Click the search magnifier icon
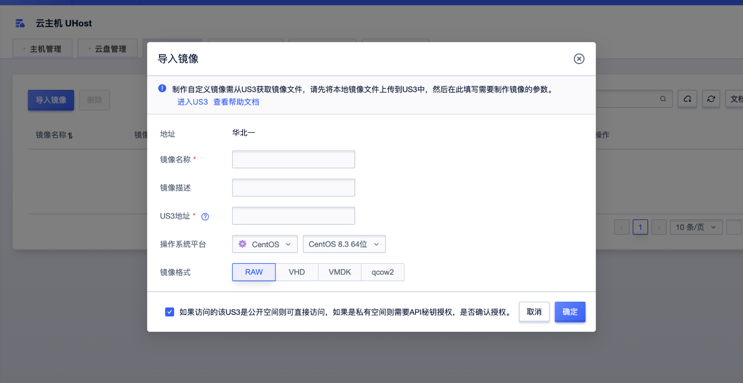 663,99
